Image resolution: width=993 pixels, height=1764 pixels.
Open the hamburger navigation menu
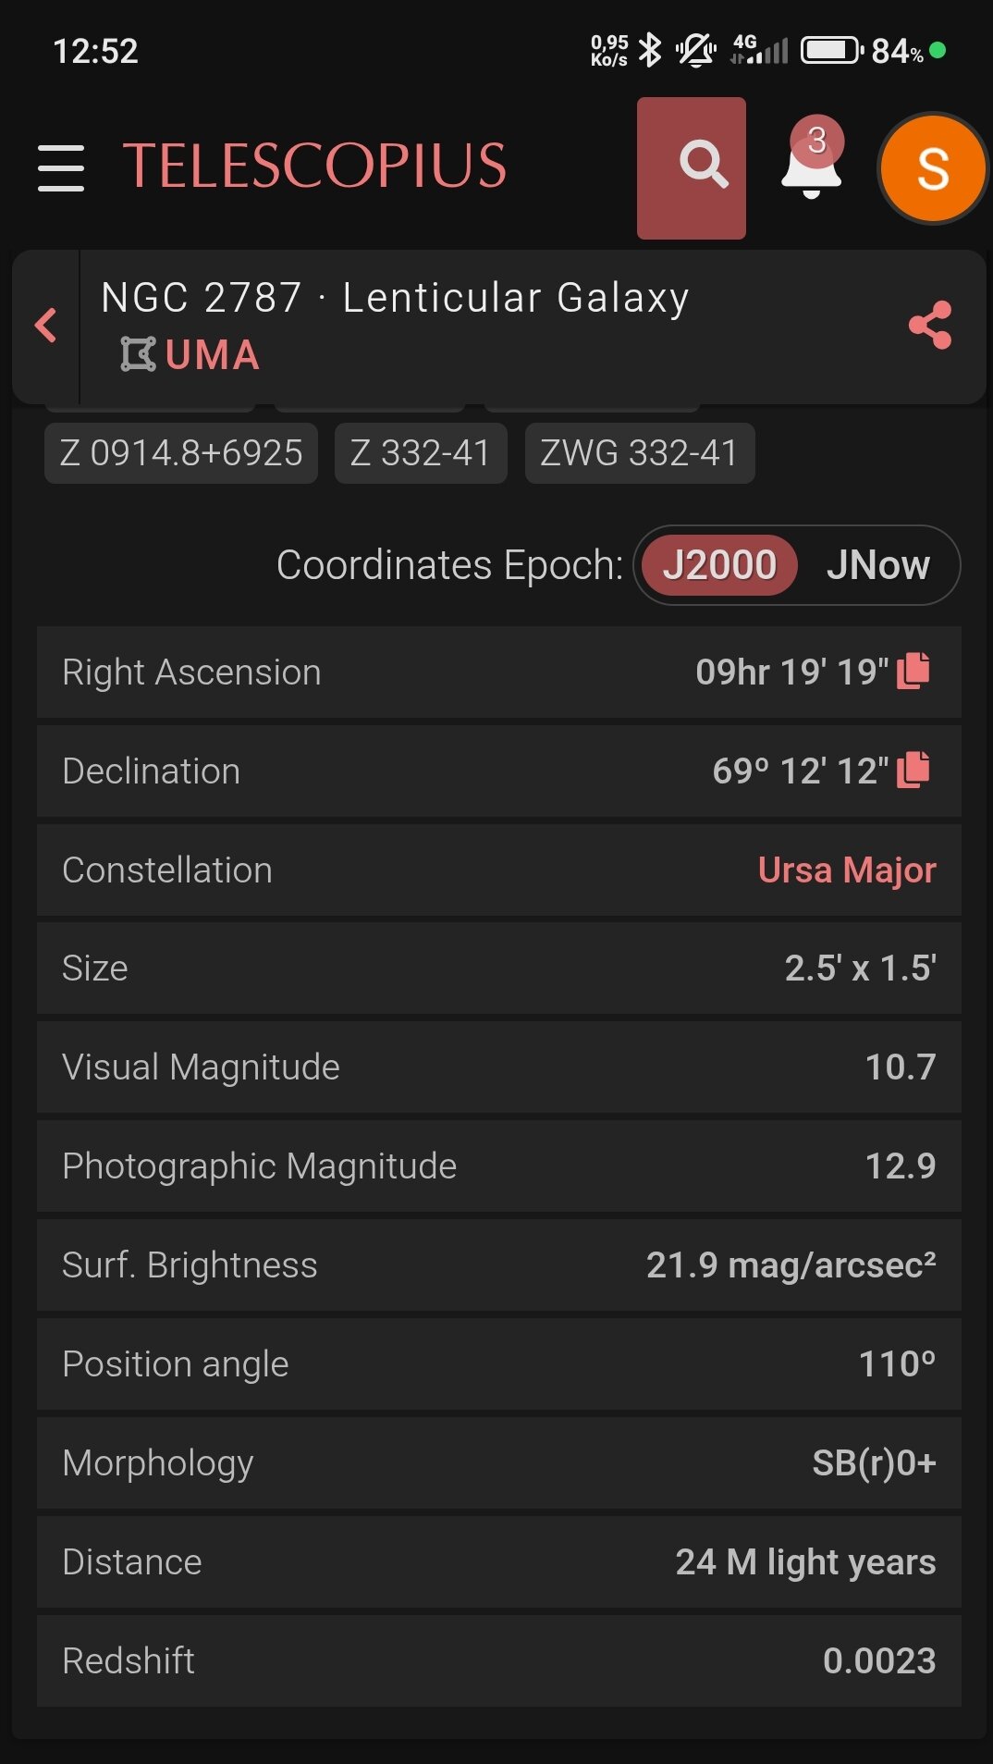[61, 167]
